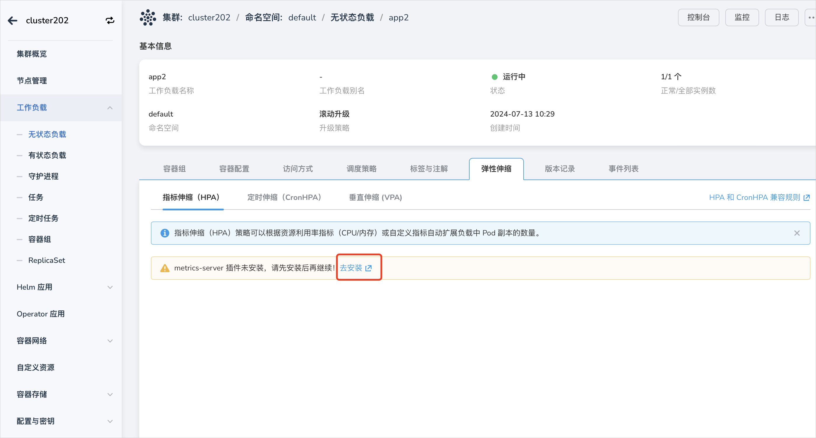Switch to the 调度策略 tab
The image size is (816, 438).
click(x=361, y=169)
